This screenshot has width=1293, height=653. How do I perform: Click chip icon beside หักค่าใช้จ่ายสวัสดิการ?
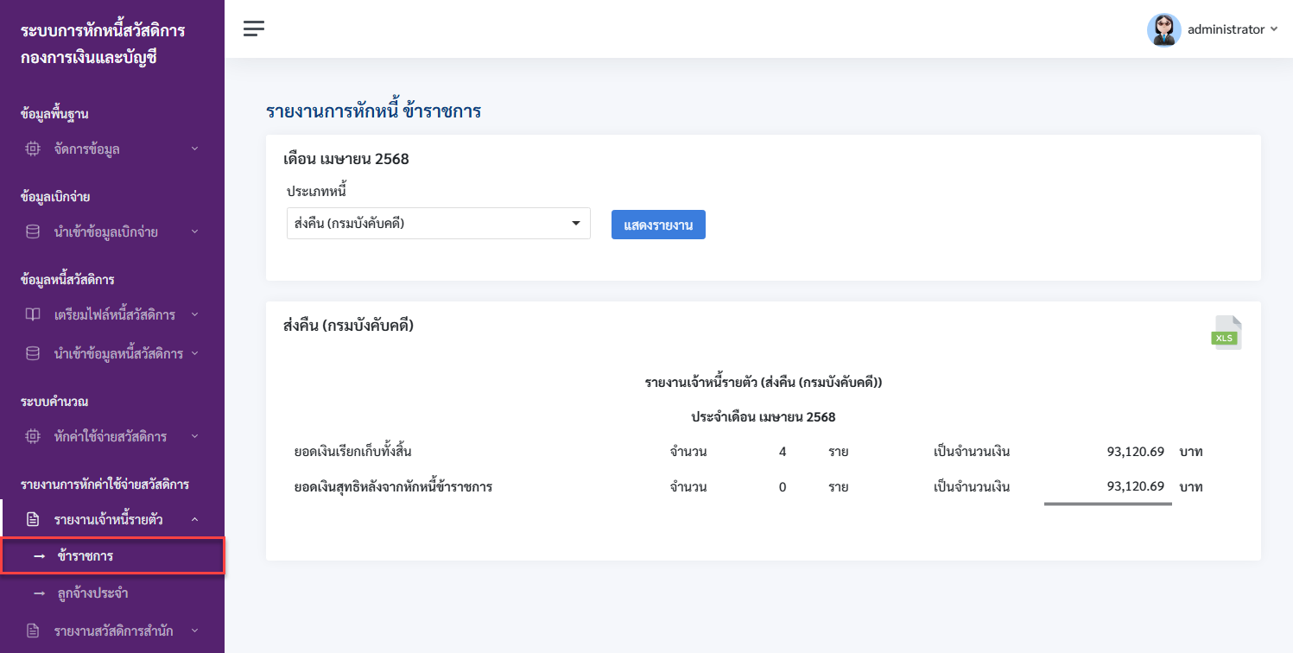[x=33, y=436]
